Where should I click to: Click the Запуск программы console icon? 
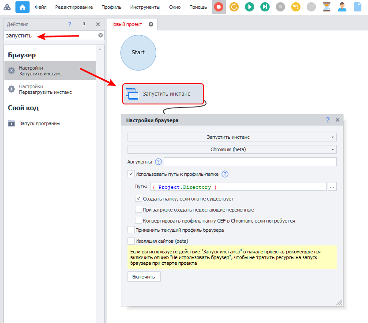[11, 123]
